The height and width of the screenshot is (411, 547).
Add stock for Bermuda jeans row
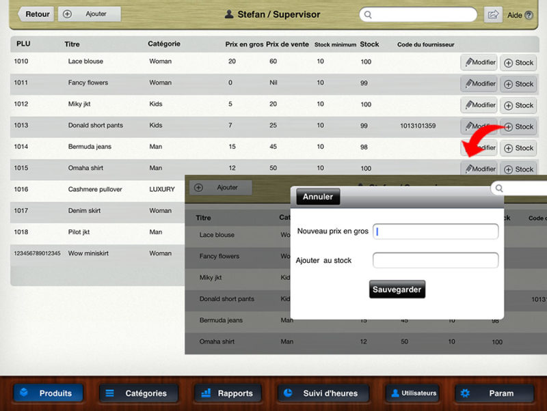tap(518, 148)
